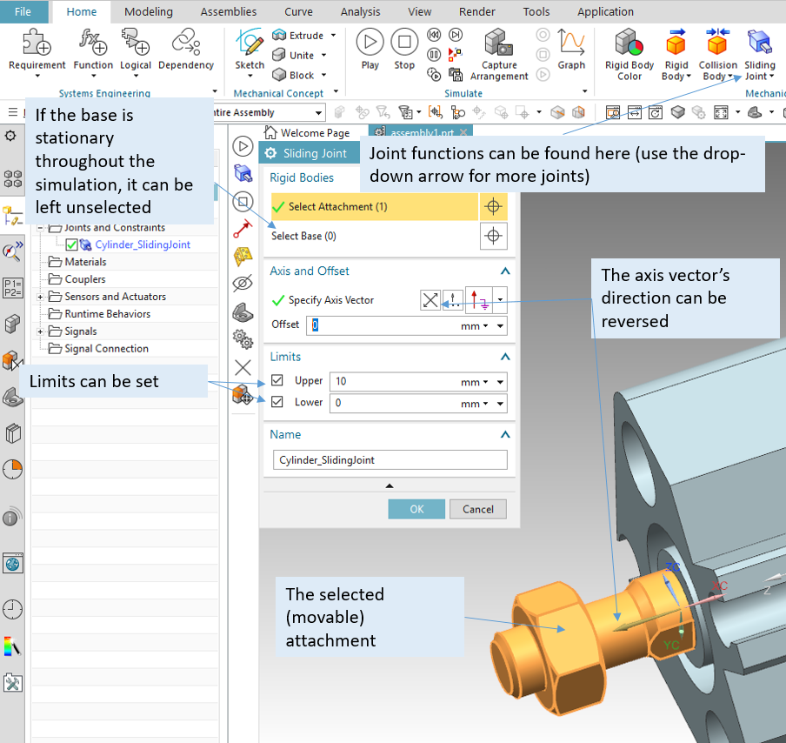786x743 pixels.
Task: Switch to the Modeling ribbon tab
Action: pyautogui.click(x=148, y=11)
